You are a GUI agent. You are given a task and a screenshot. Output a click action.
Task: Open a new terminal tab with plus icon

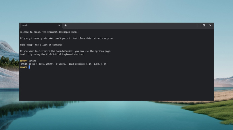(x=65, y=26)
